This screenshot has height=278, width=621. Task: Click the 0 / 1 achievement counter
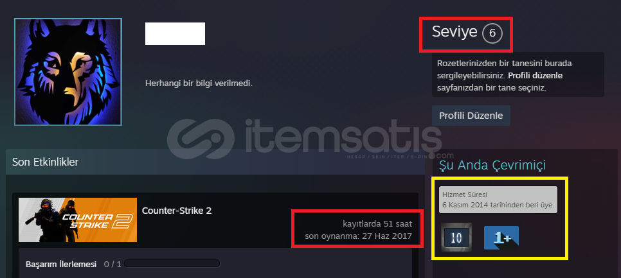(x=113, y=264)
